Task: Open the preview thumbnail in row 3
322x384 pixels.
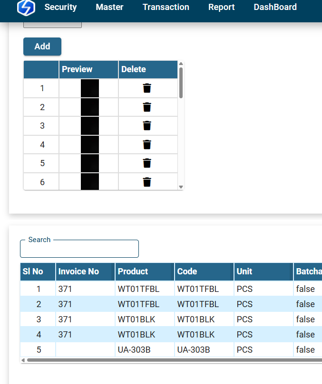Action: pyautogui.click(x=89, y=126)
